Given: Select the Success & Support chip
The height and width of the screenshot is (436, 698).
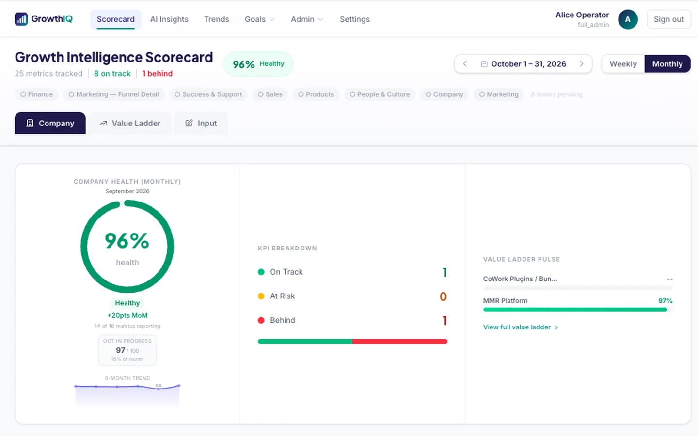Looking at the screenshot, I should pyautogui.click(x=208, y=94).
